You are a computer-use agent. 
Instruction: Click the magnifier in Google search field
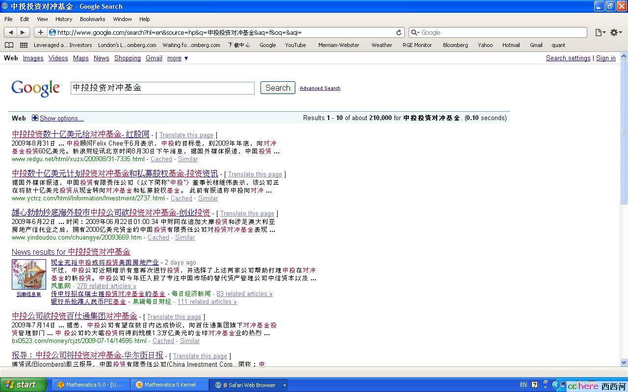pos(415,32)
